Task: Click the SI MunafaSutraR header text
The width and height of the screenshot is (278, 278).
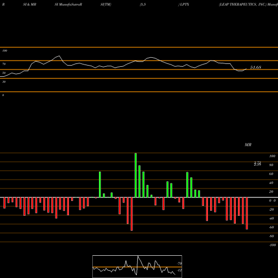Action: pyautogui.click(x=68, y=4)
